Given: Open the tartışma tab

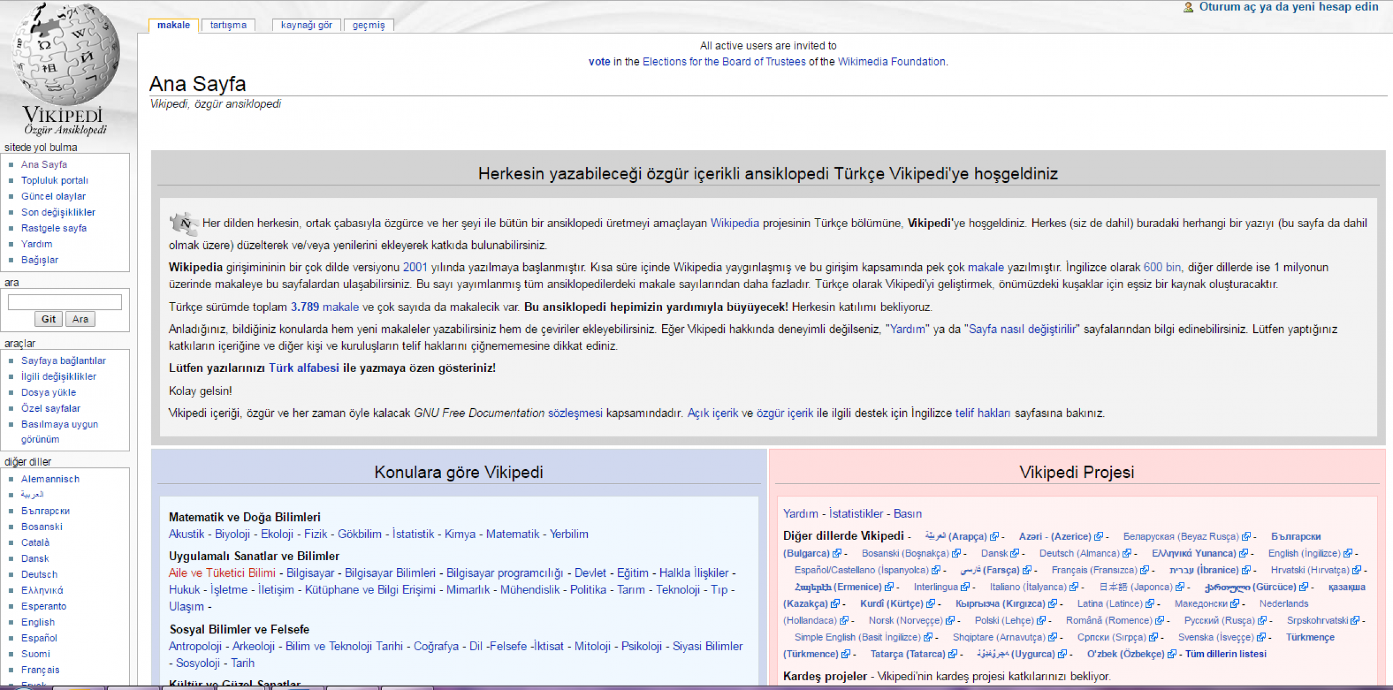Looking at the screenshot, I should [x=228, y=25].
